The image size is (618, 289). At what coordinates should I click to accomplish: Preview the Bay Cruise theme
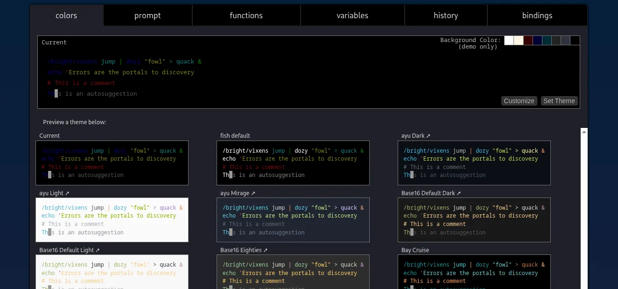(474, 272)
